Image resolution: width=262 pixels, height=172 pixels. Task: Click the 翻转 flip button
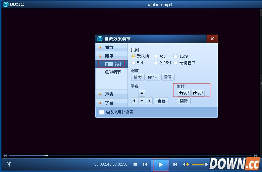click(184, 101)
